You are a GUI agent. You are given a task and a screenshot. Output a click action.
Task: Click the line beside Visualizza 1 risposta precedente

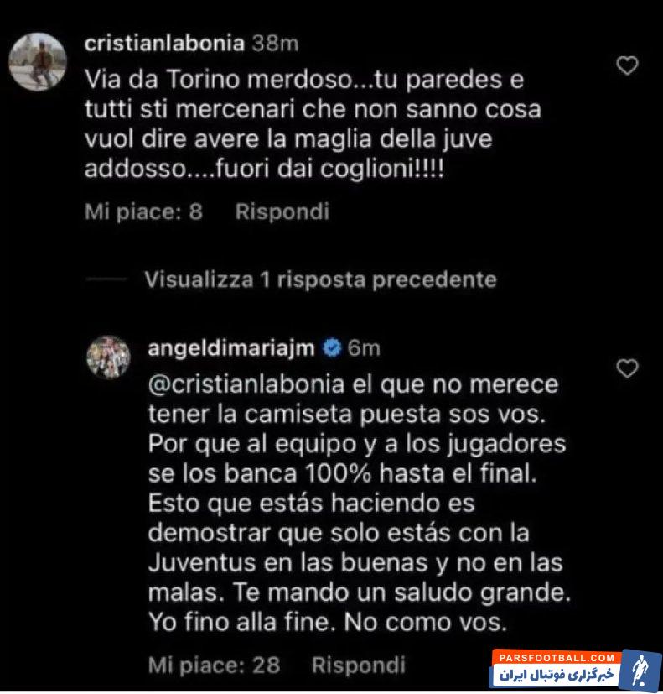click(106, 279)
